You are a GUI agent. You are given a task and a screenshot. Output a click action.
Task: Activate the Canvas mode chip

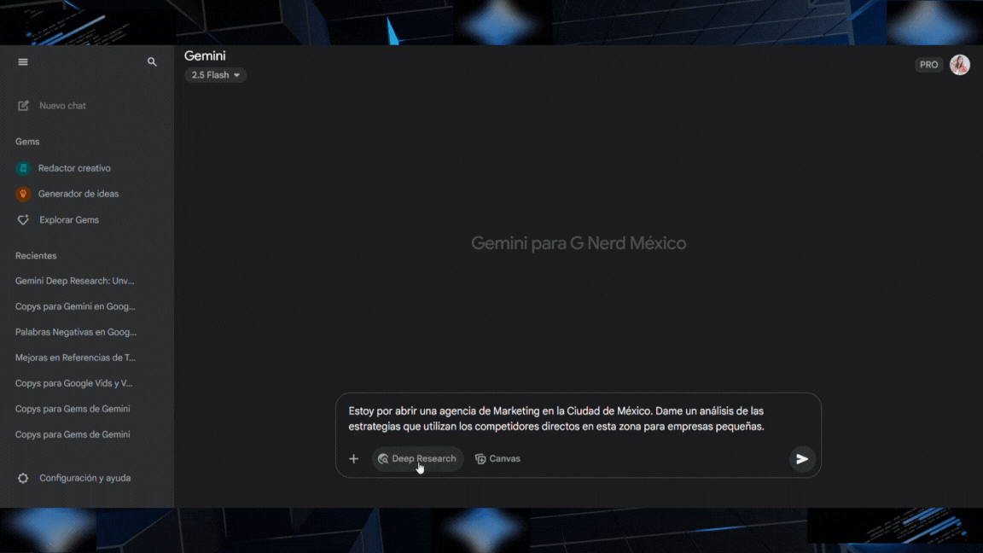point(497,458)
